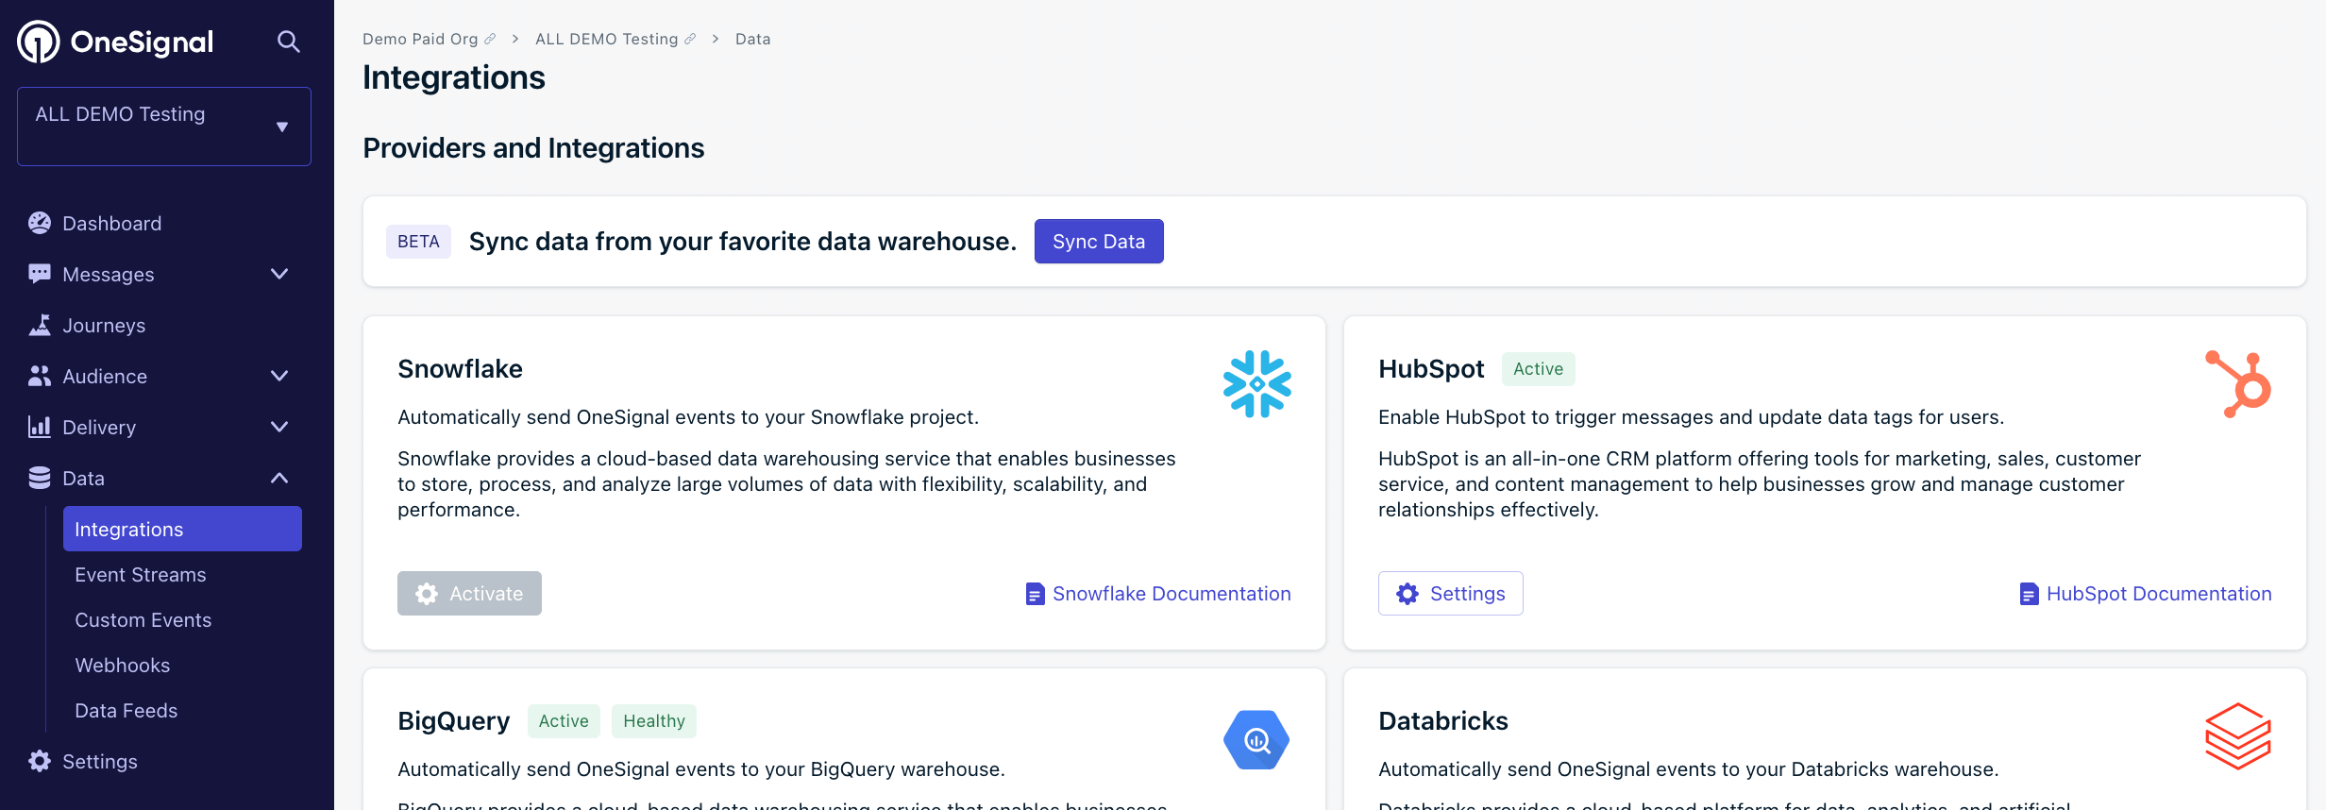Click BigQuery Active status badge
2326x810 pixels.
tap(564, 721)
